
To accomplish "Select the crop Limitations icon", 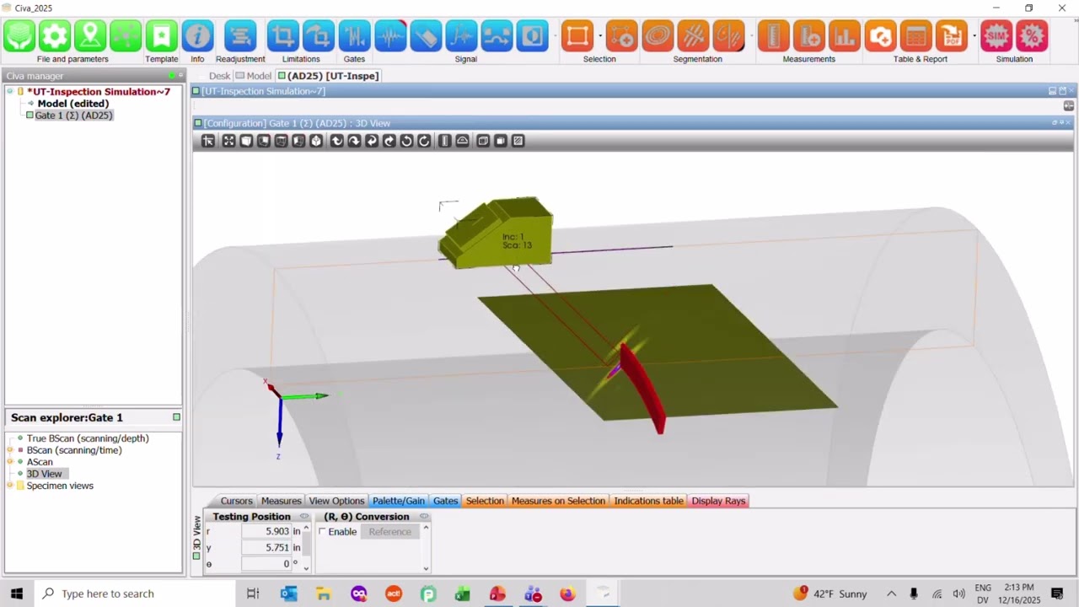I will (x=283, y=36).
